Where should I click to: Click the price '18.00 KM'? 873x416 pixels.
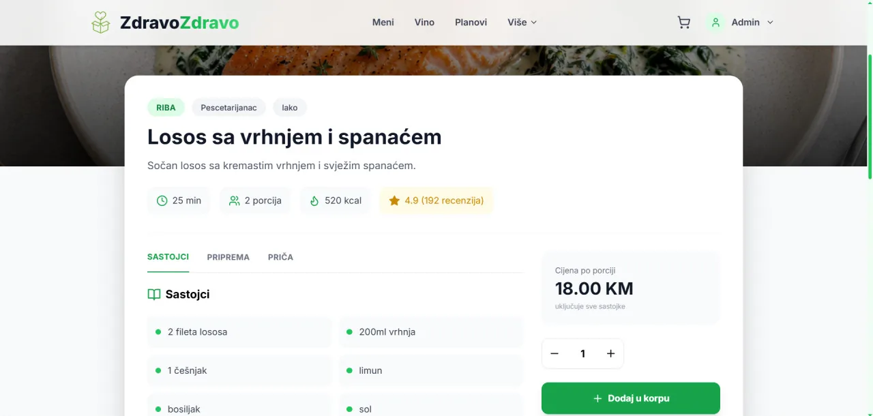click(594, 288)
